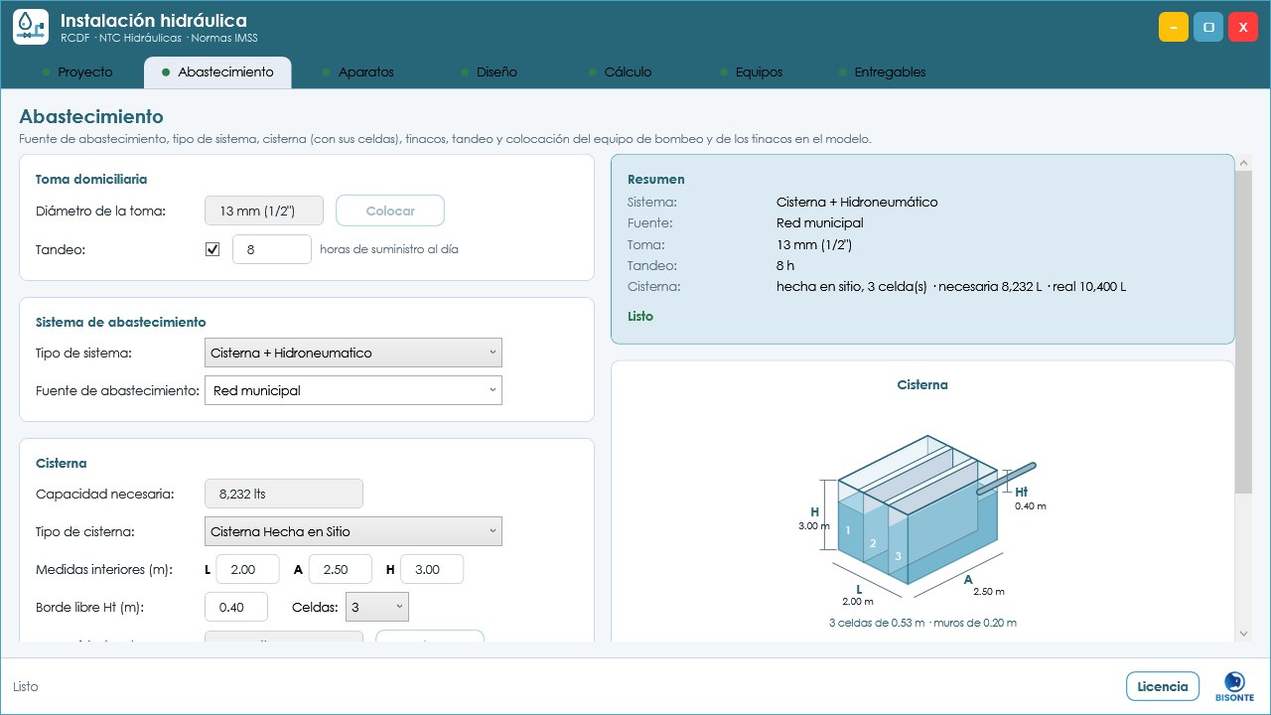Click the 'Cisterna + Hidroneumático' summary value
The width and height of the screenshot is (1271, 715).
857,202
